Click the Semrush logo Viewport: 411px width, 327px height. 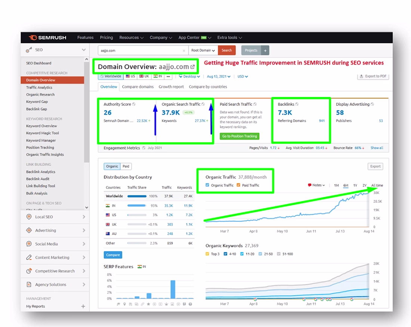point(47,37)
